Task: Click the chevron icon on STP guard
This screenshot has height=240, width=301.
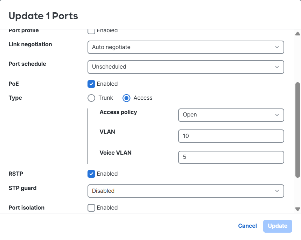Action: pos(278,191)
